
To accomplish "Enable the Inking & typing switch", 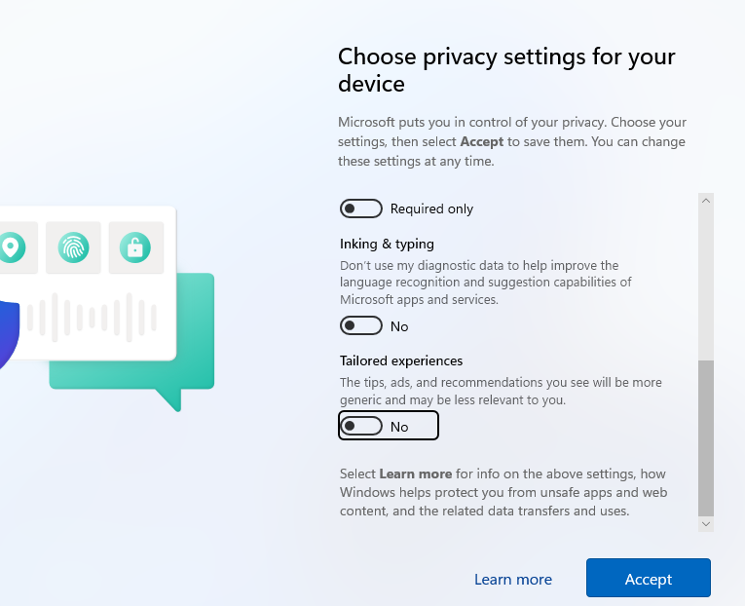I will point(360,325).
